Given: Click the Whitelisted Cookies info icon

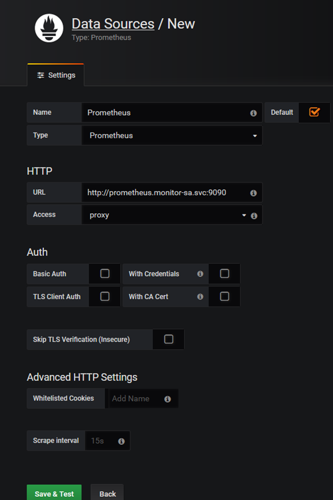Looking at the screenshot, I should click(167, 399).
